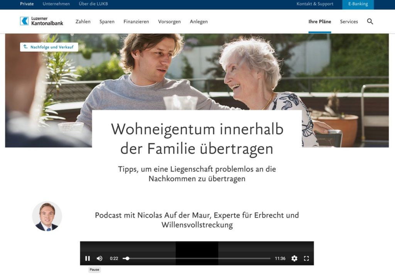Open the Finanzieren menu
Screen dimensions: 395x280
[136, 22]
